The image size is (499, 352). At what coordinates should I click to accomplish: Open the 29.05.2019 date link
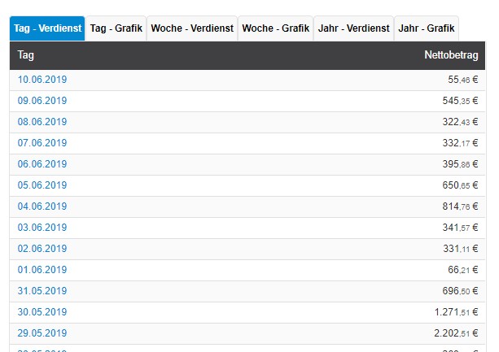[42, 333]
